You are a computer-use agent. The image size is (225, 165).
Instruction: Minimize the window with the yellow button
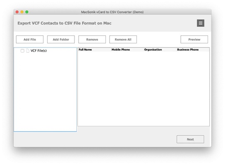22,12
